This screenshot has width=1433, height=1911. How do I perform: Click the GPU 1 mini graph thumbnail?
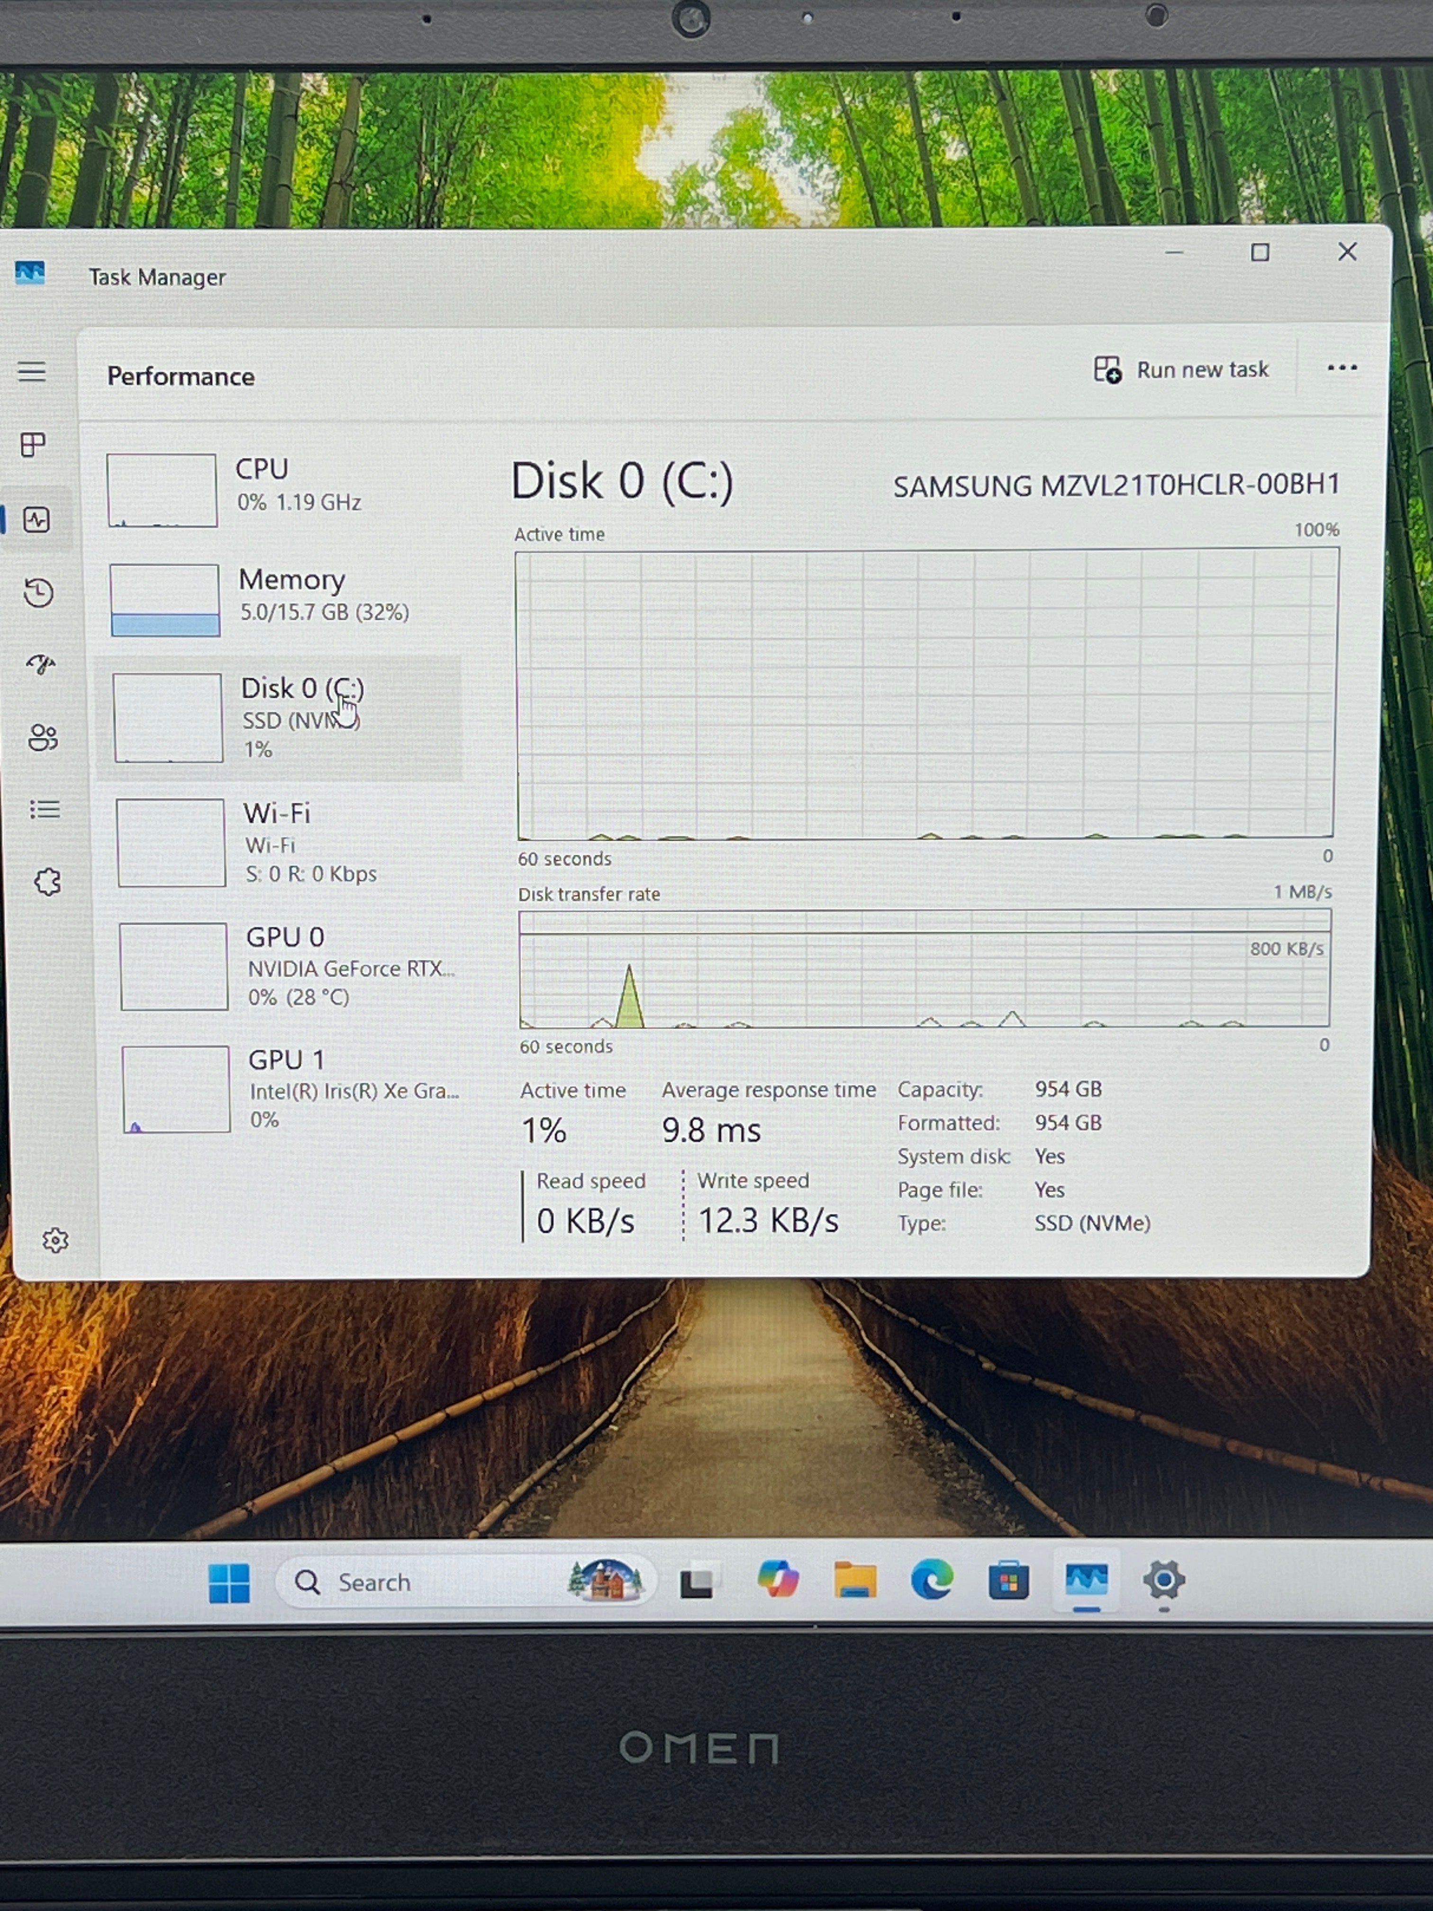[176, 1090]
